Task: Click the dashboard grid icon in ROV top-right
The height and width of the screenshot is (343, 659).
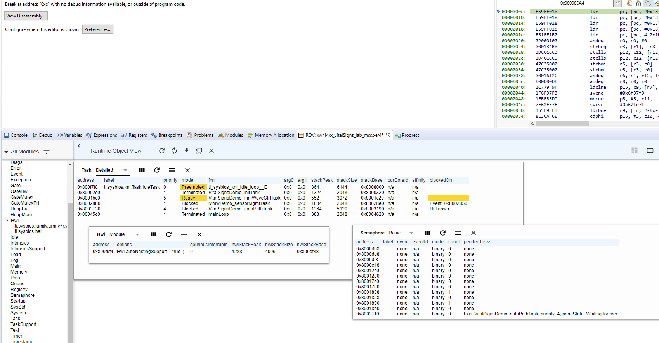Action: pos(635,150)
